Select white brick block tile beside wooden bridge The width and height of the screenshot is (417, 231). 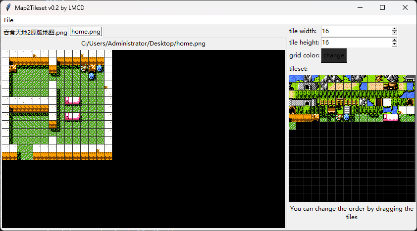348,110
